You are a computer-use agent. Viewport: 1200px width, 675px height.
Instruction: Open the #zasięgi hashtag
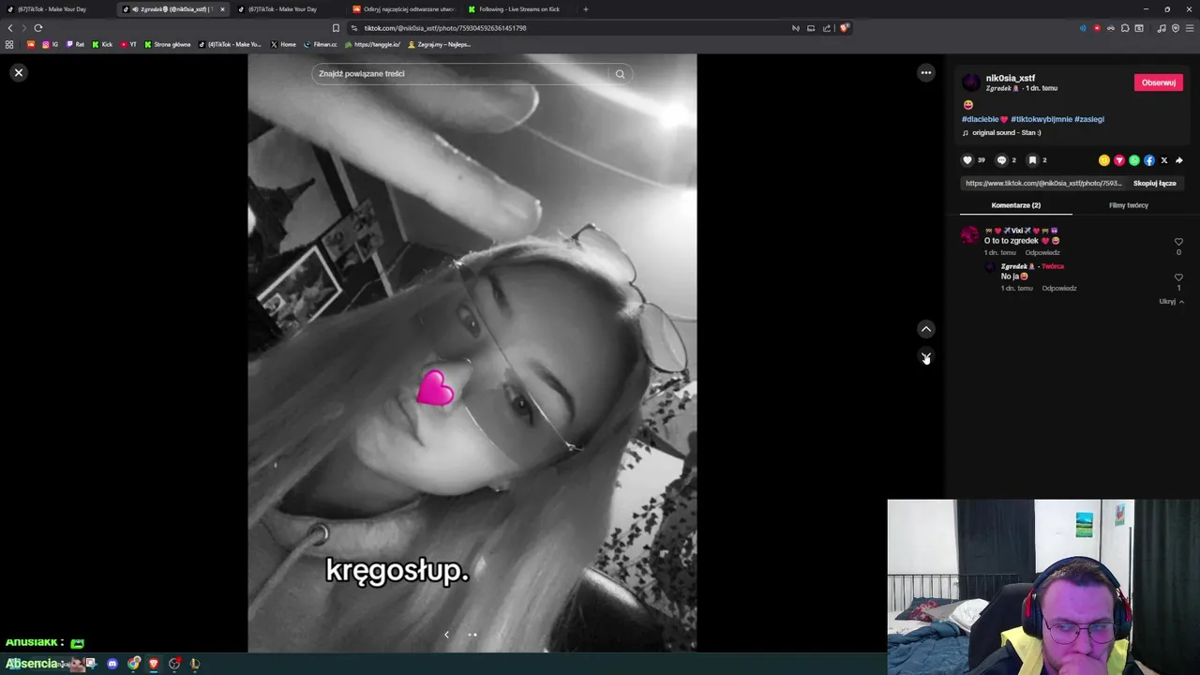pyautogui.click(x=1089, y=119)
